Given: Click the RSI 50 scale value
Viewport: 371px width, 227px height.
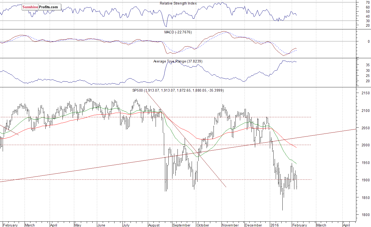Looking at the screenshot, I should [368, 11].
